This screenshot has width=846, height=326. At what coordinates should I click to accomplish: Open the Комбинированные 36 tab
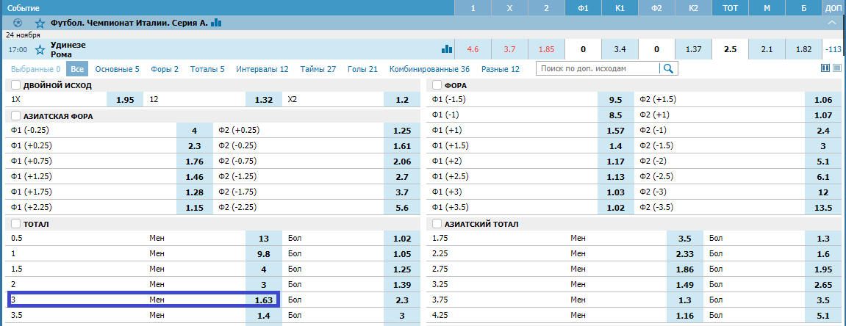pyautogui.click(x=429, y=69)
